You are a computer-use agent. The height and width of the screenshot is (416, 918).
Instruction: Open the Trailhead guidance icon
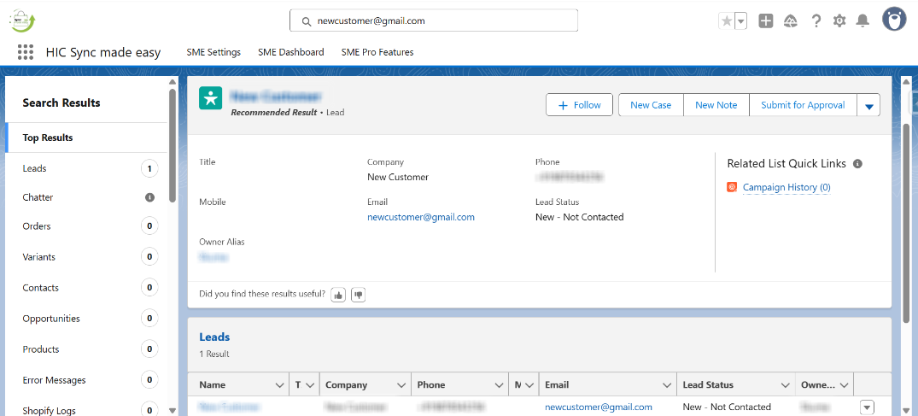tap(791, 21)
